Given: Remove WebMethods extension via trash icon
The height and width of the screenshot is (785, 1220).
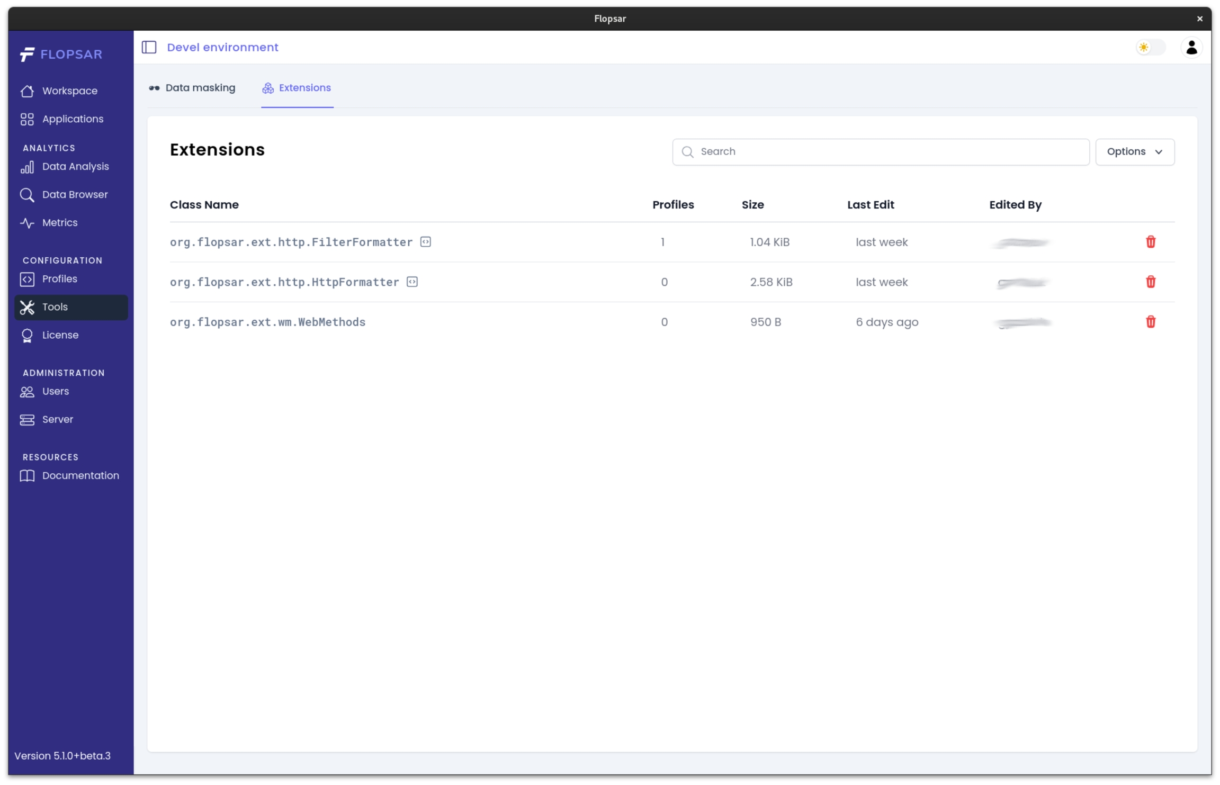Looking at the screenshot, I should coord(1150,322).
